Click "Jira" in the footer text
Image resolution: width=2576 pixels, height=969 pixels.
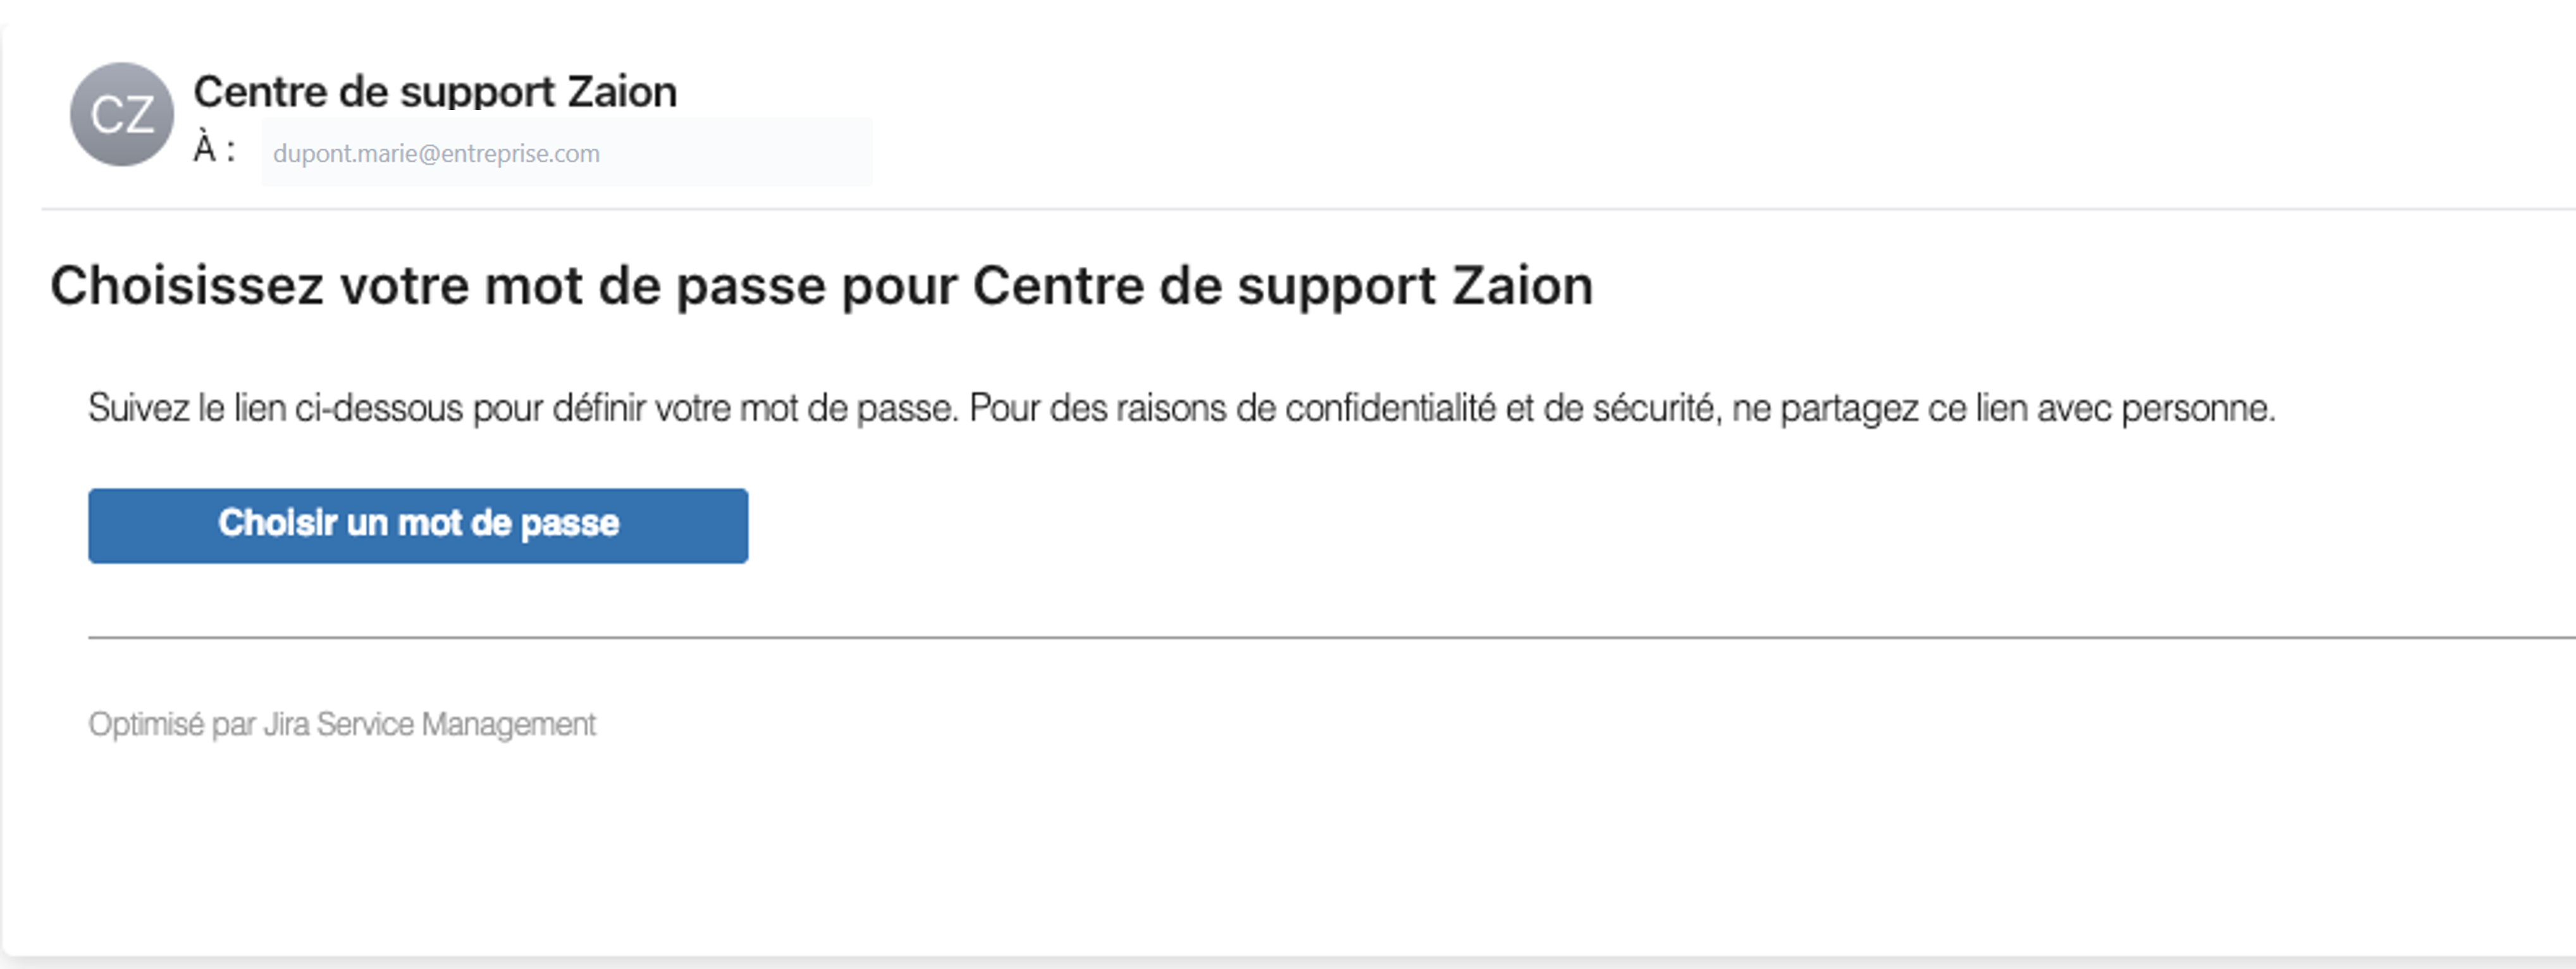click(x=286, y=724)
